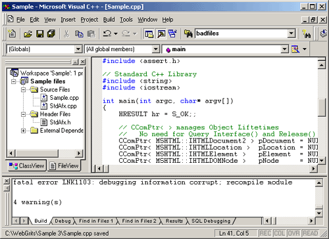Screen dimensions: 329x239
Task: Open the Insert menu
Action: (x=68, y=20)
